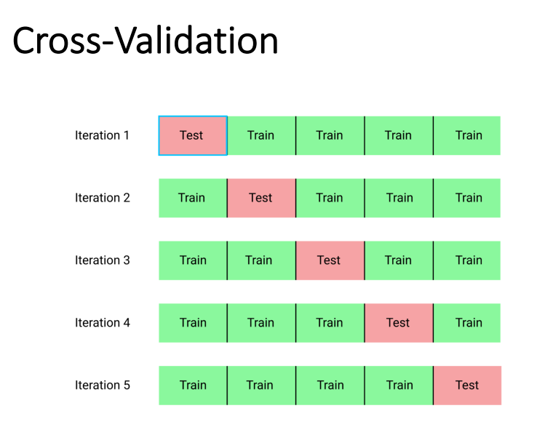This screenshot has width=553, height=435.
Task: Select the first Train block in Iteration 5
Action: (x=193, y=386)
